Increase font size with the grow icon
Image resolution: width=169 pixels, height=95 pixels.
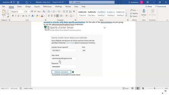tap(32, 11)
